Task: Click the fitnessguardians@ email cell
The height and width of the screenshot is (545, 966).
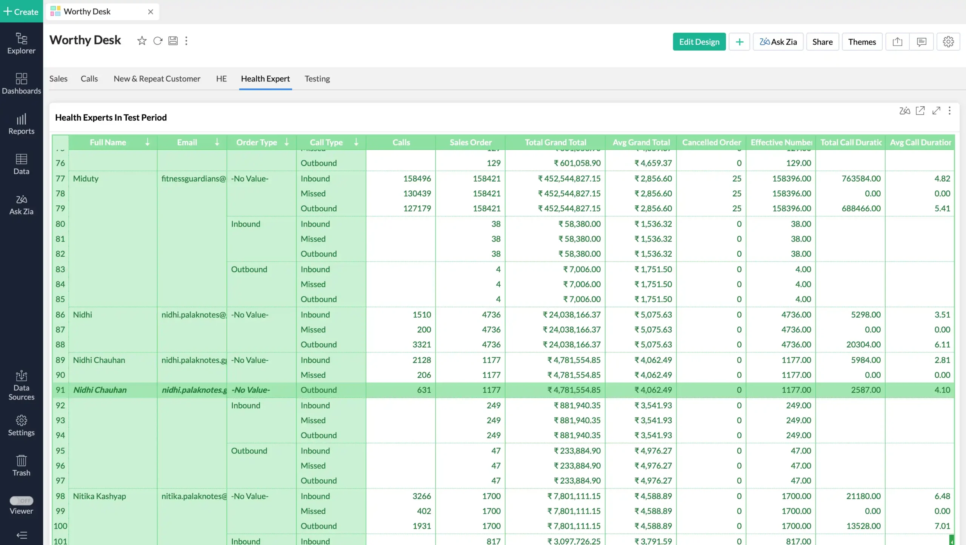Action: click(193, 178)
